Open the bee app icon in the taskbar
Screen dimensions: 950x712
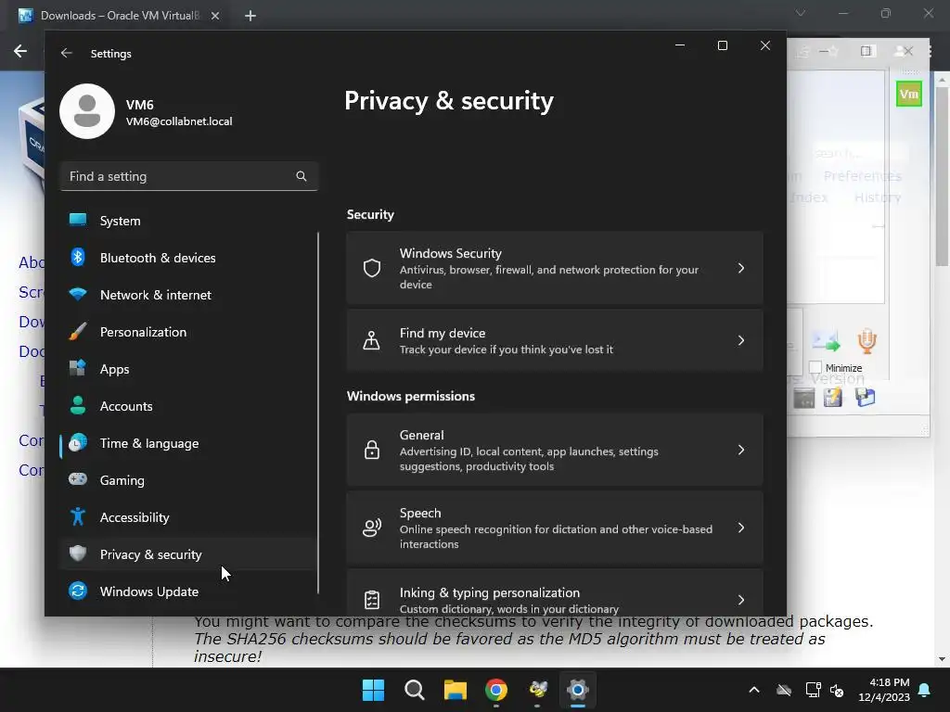(537, 690)
